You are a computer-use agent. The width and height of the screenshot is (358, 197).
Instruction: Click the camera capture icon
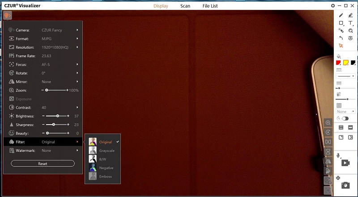(345, 185)
